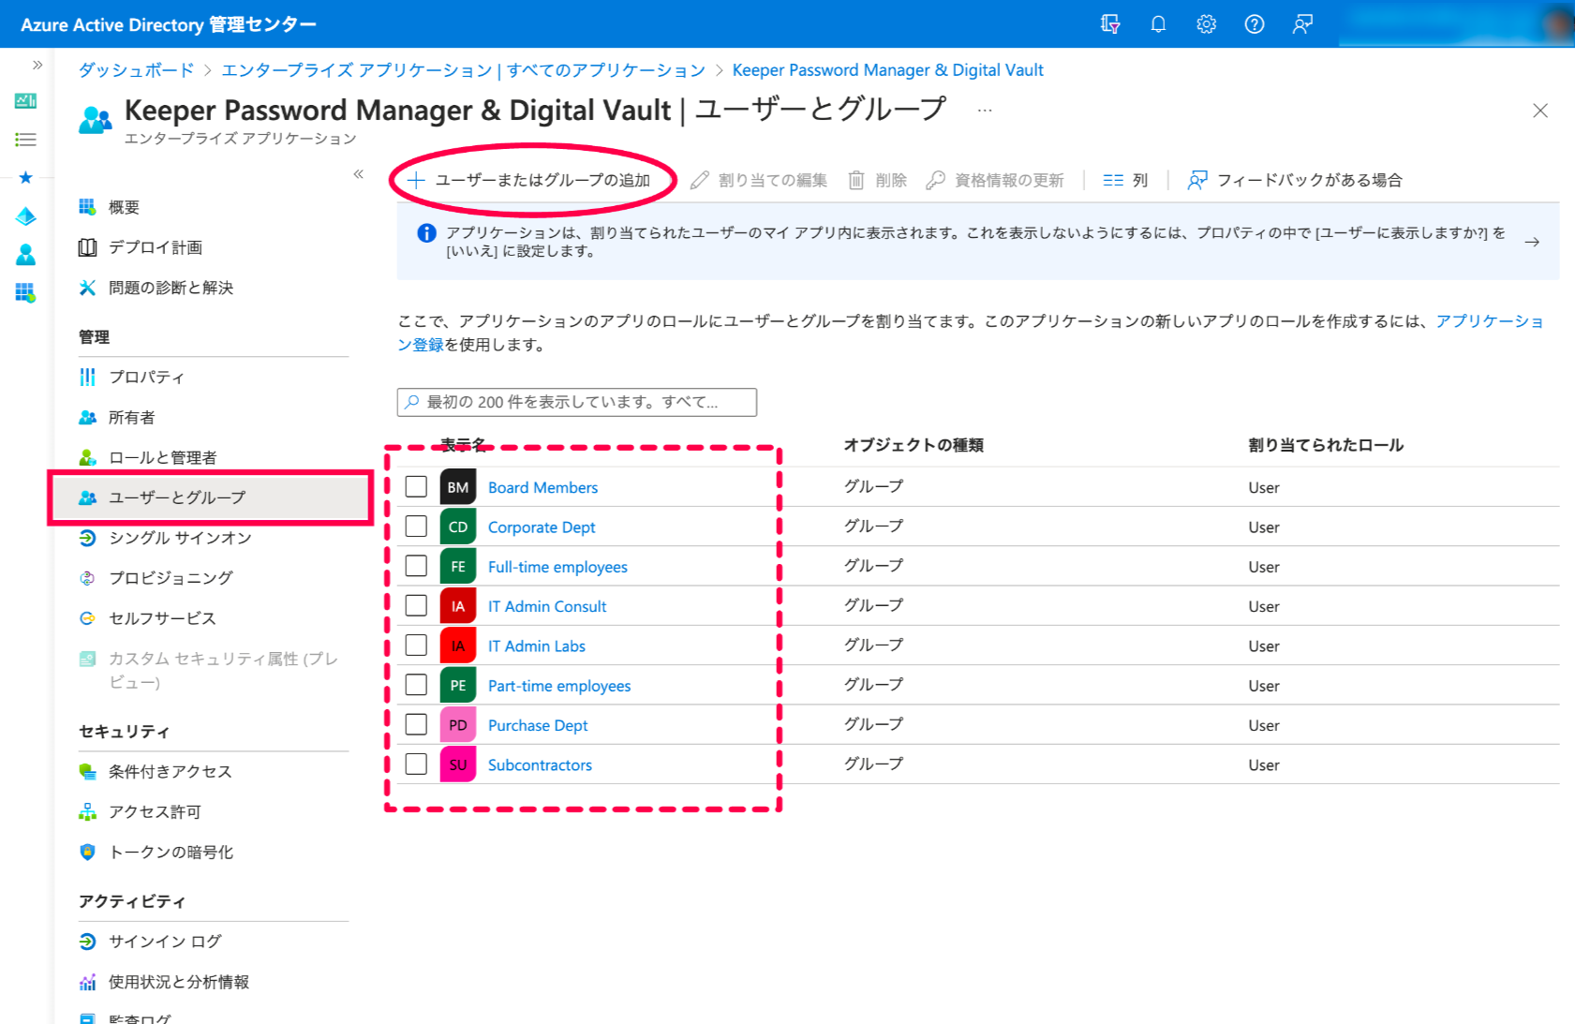Click the SU avatar for Subcontractors

pos(458,764)
